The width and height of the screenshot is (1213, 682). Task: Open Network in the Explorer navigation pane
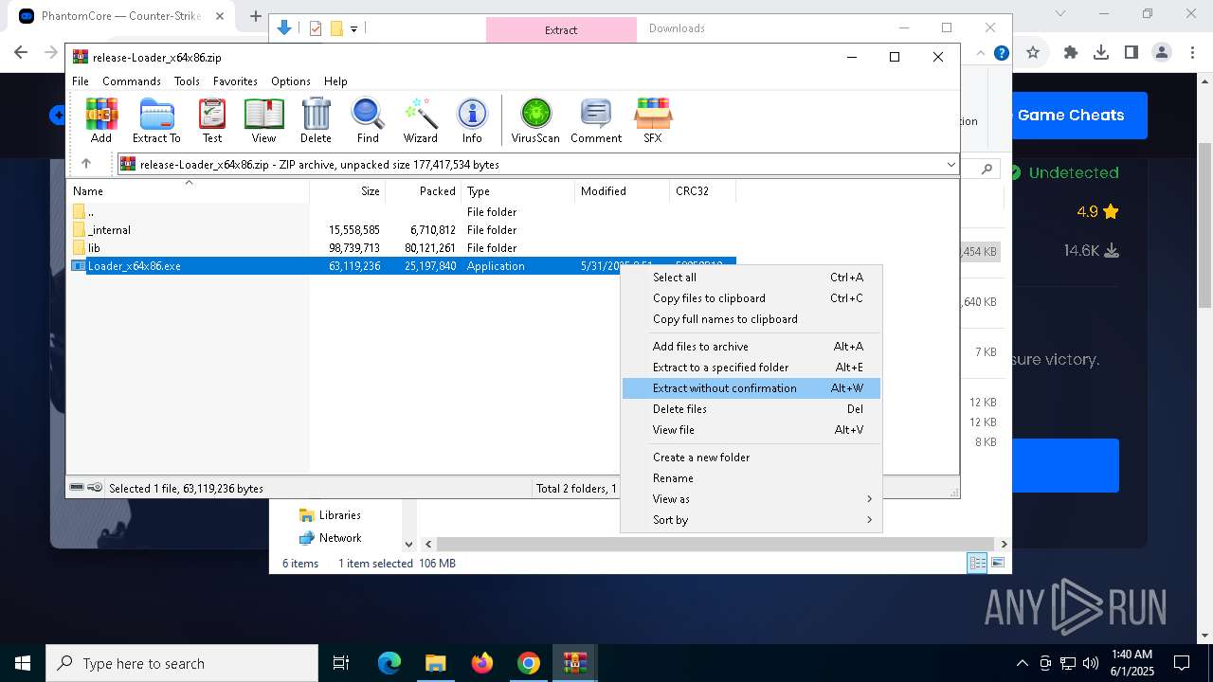(340, 538)
